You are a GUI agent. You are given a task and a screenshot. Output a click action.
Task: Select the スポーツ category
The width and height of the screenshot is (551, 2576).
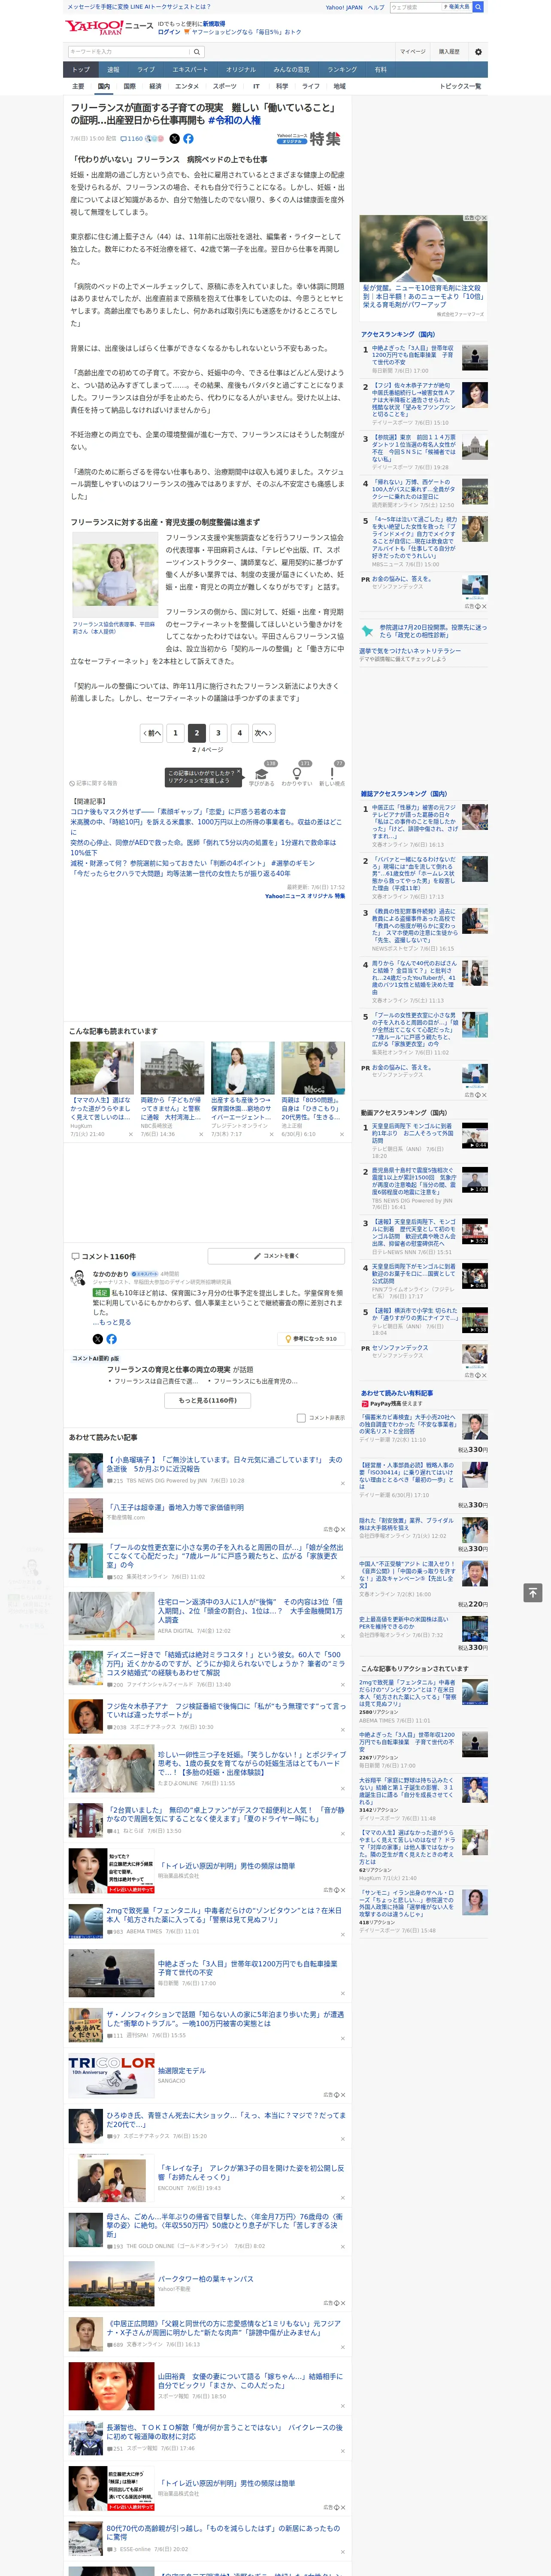[225, 86]
